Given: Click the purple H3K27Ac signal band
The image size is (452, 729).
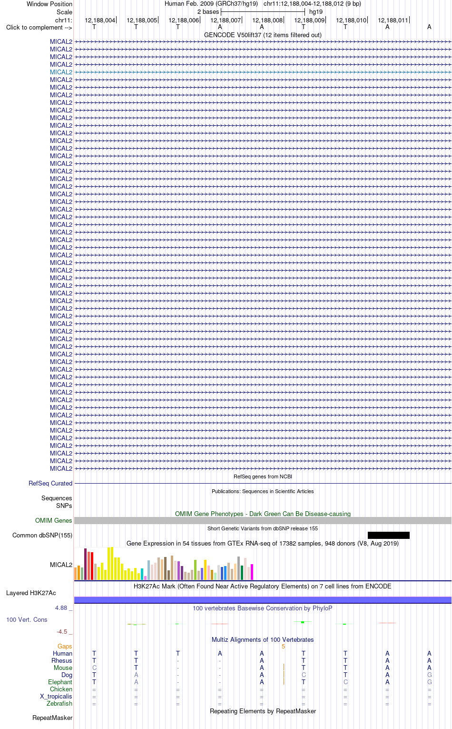Looking at the screenshot, I should click(x=263, y=599).
